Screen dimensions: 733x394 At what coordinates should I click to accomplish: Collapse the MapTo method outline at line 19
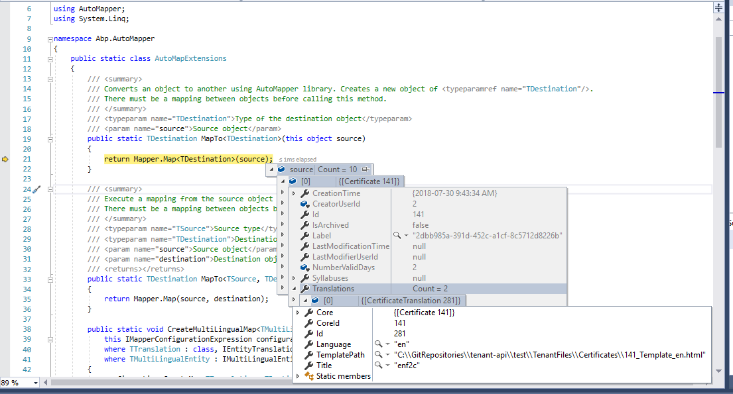pyautogui.click(x=50, y=138)
